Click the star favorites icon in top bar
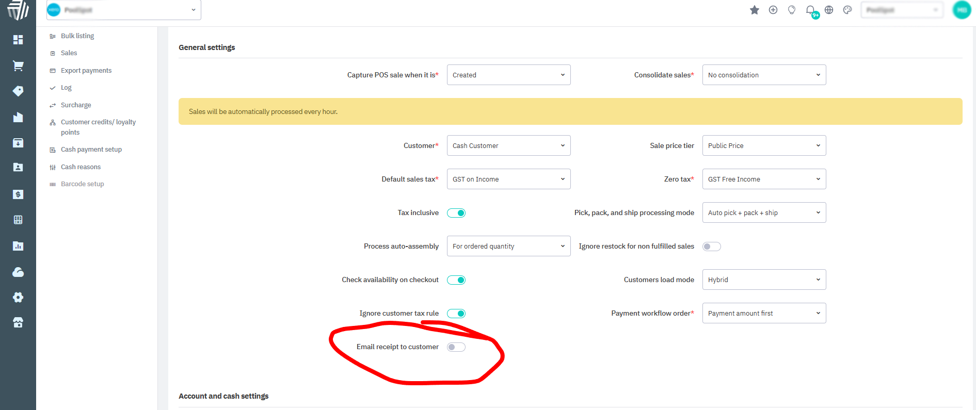This screenshot has height=410, width=976. (x=754, y=10)
